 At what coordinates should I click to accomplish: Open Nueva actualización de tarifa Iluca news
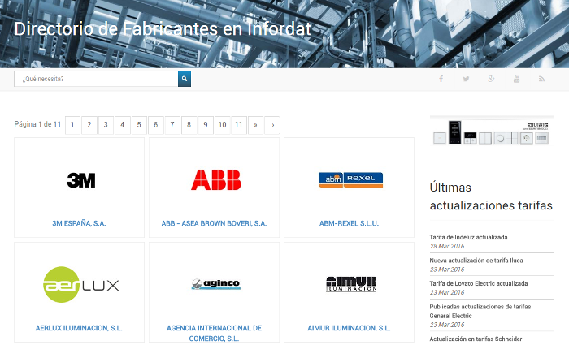tap(476, 261)
